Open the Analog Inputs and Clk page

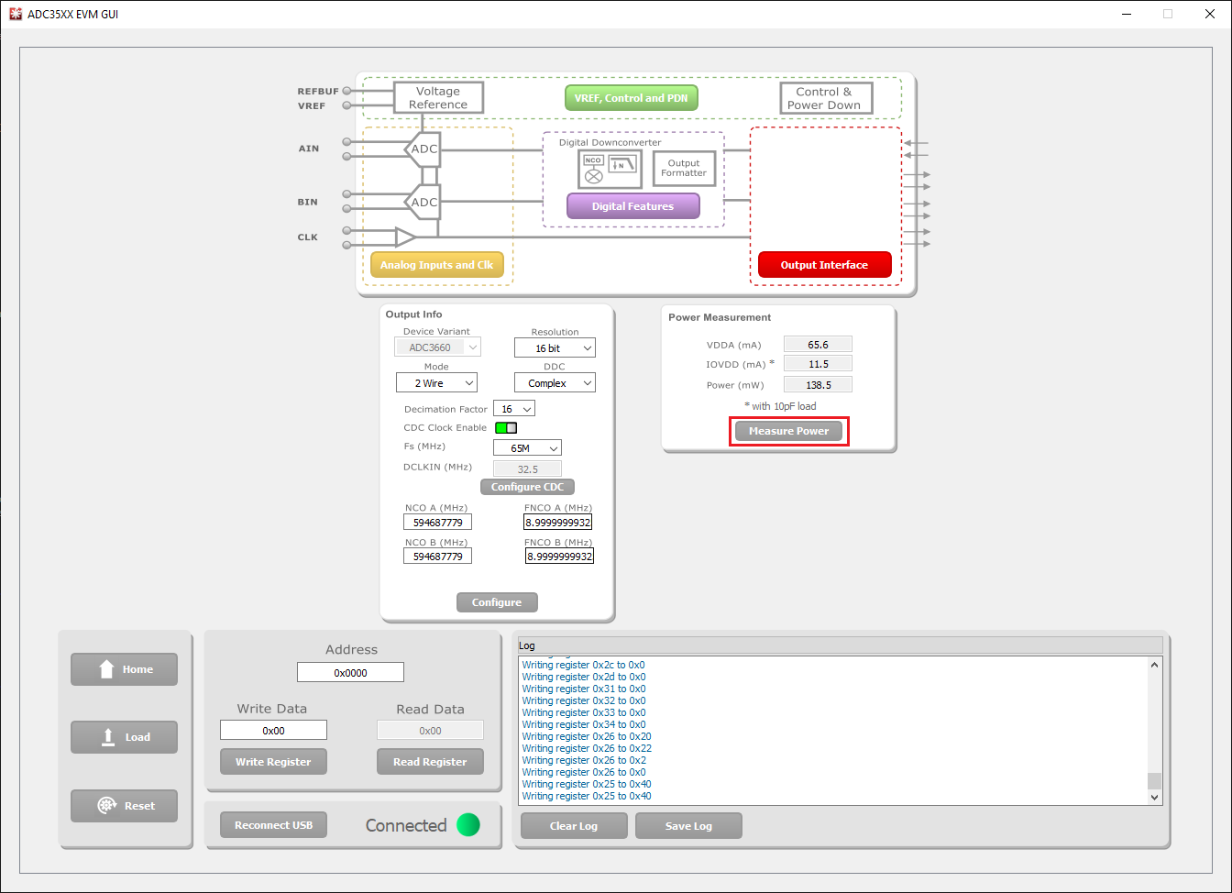[x=436, y=265]
